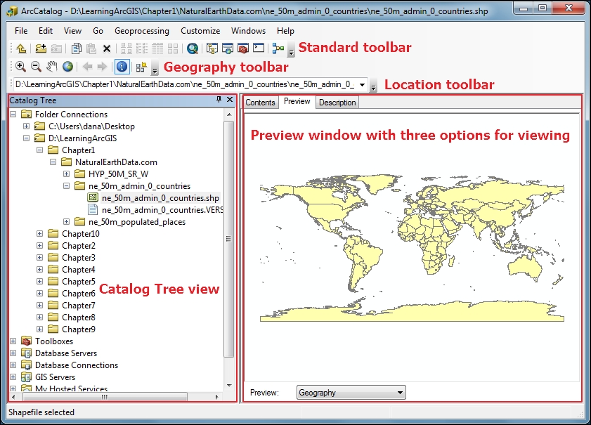Viewport: 591px width, 425px height.
Task: Open the ModelBuilder window icon
Action: coord(278,48)
